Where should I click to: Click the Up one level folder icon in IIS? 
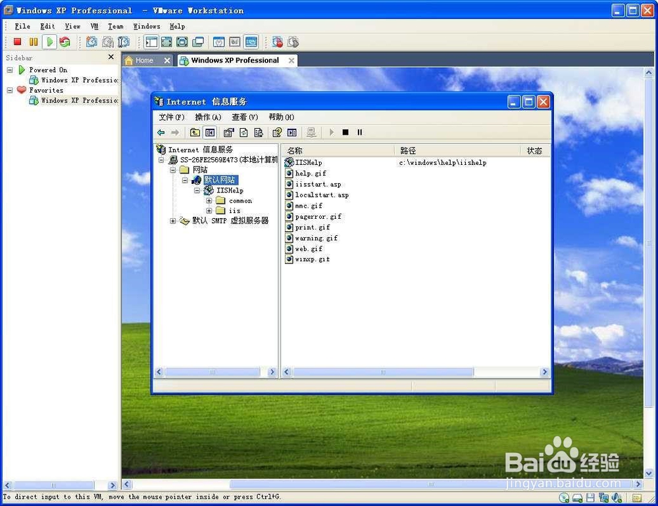[x=195, y=133]
